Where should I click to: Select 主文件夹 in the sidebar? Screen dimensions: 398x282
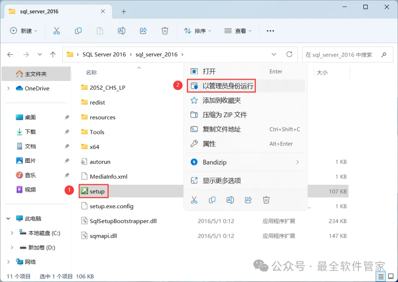pyautogui.click(x=36, y=74)
